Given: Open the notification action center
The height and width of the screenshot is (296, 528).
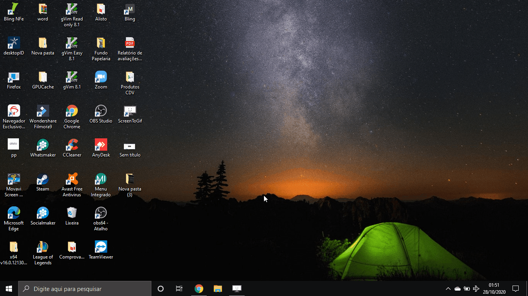Looking at the screenshot, I should tap(516, 289).
